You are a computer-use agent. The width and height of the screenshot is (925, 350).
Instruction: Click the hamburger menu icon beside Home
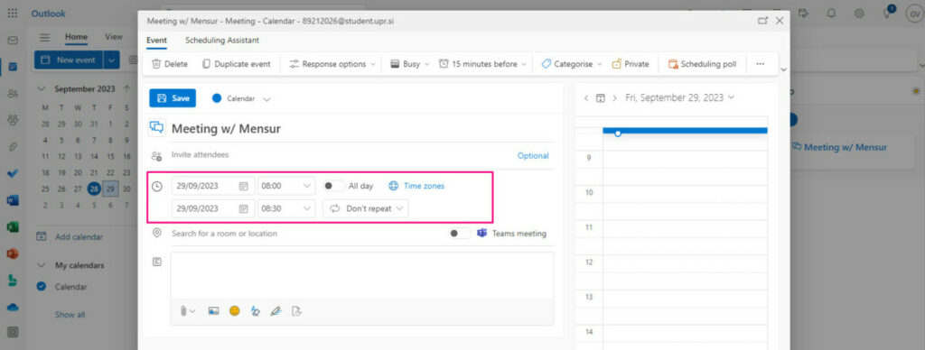click(45, 37)
